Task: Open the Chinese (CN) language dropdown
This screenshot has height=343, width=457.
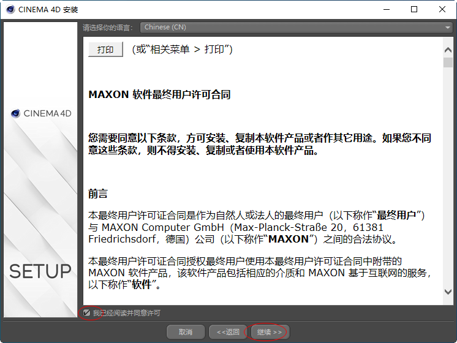Action: 295,27
